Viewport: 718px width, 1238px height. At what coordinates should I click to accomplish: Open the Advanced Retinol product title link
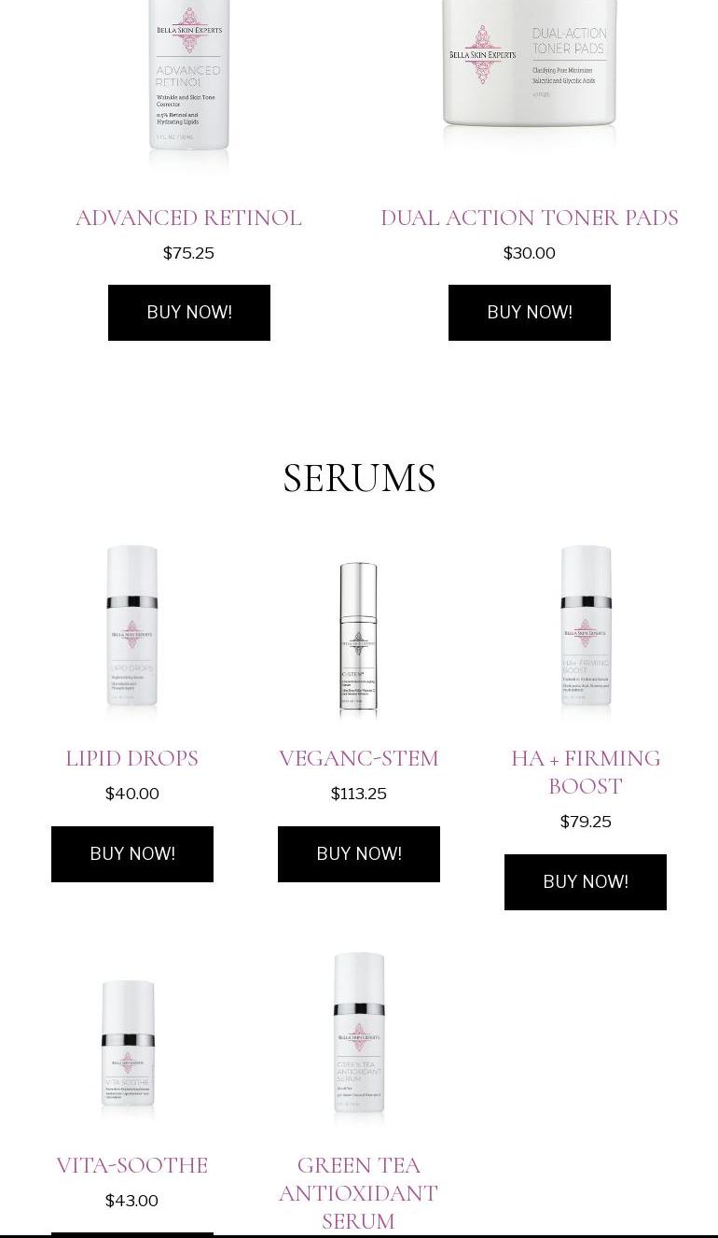click(x=188, y=218)
